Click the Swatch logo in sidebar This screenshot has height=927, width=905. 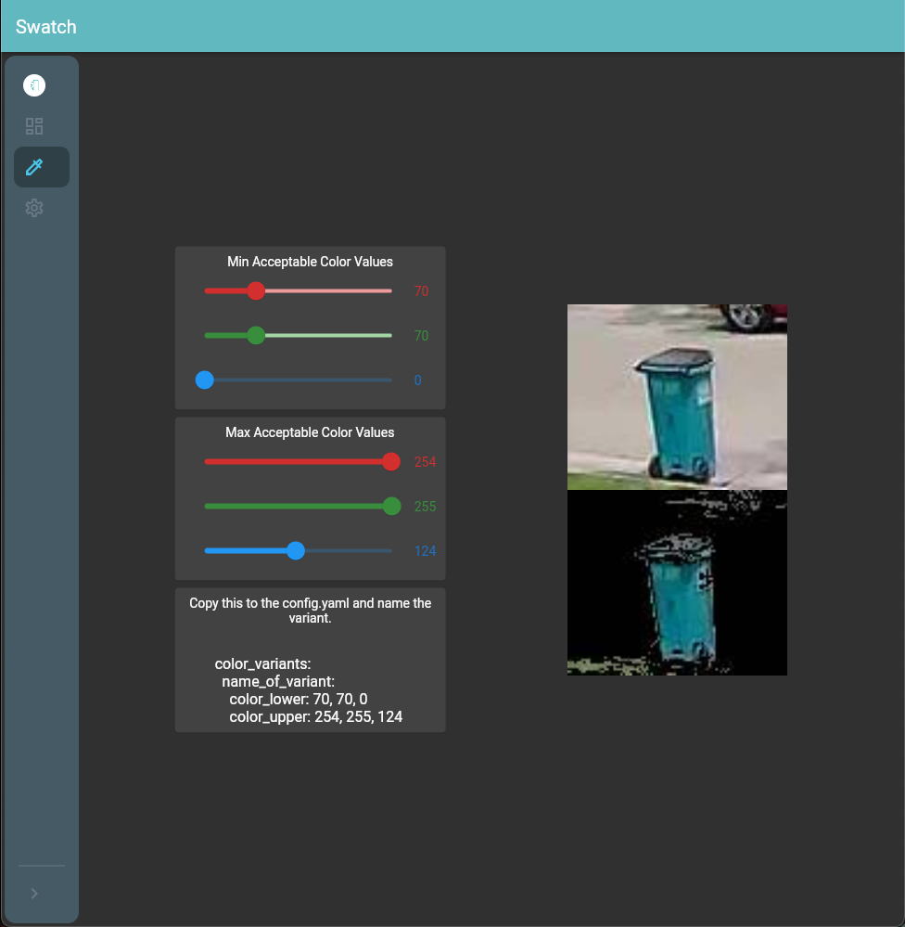[x=34, y=85]
